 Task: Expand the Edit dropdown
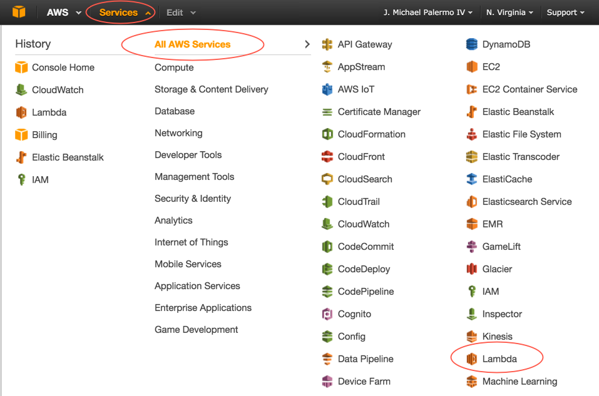pos(181,12)
